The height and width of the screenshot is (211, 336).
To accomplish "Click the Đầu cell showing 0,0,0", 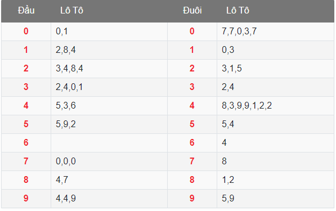I will (109, 161).
